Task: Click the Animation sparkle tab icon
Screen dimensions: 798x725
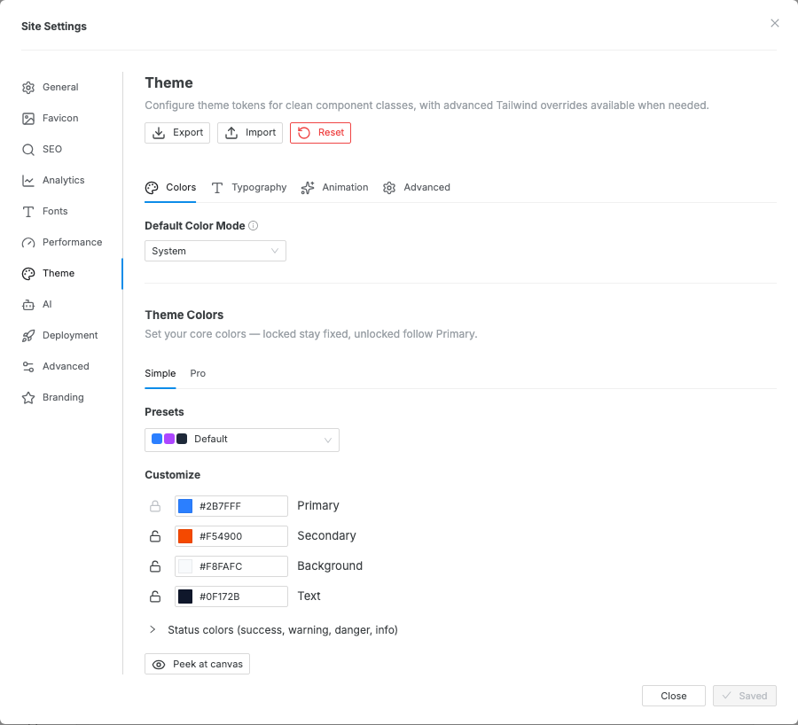Action: click(308, 188)
